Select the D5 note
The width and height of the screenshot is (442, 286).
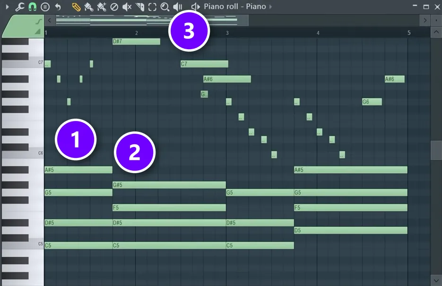pyautogui.click(x=350, y=230)
